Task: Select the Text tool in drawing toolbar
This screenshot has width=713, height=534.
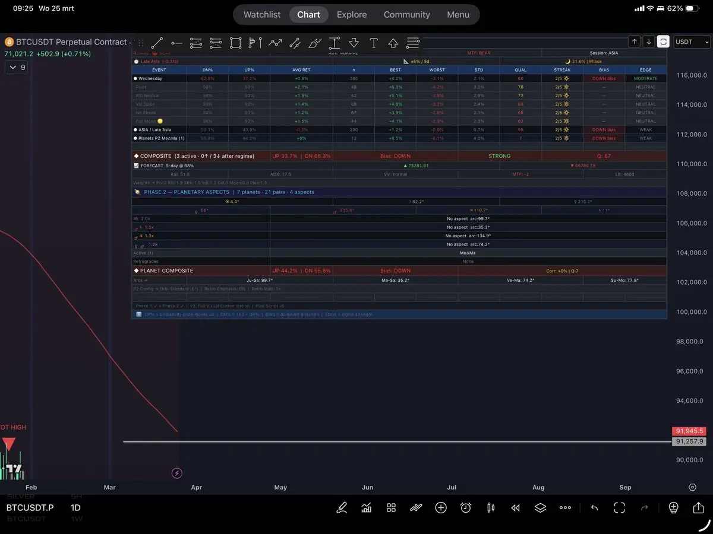Action: point(373,43)
